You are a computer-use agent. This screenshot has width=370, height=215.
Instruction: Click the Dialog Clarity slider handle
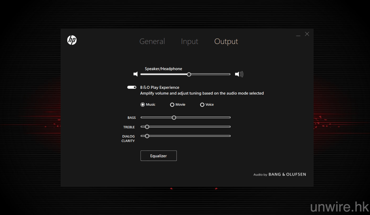coord(147,136)
